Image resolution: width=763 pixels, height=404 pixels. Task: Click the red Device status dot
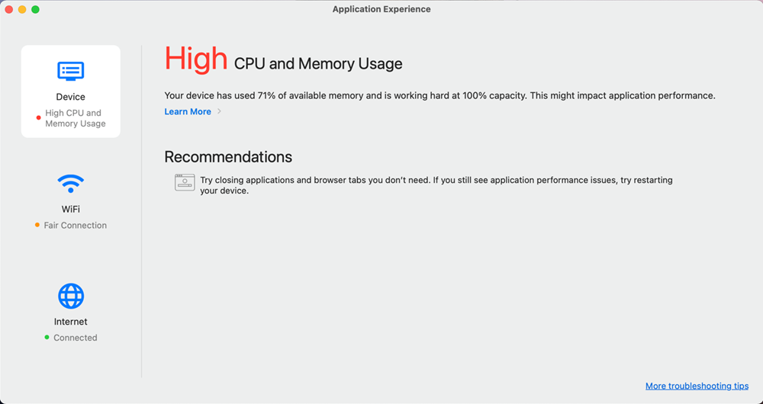click(39, 118)
